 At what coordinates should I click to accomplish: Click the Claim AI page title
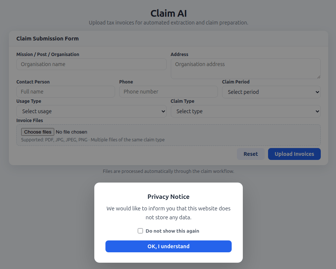click(168, 13)
